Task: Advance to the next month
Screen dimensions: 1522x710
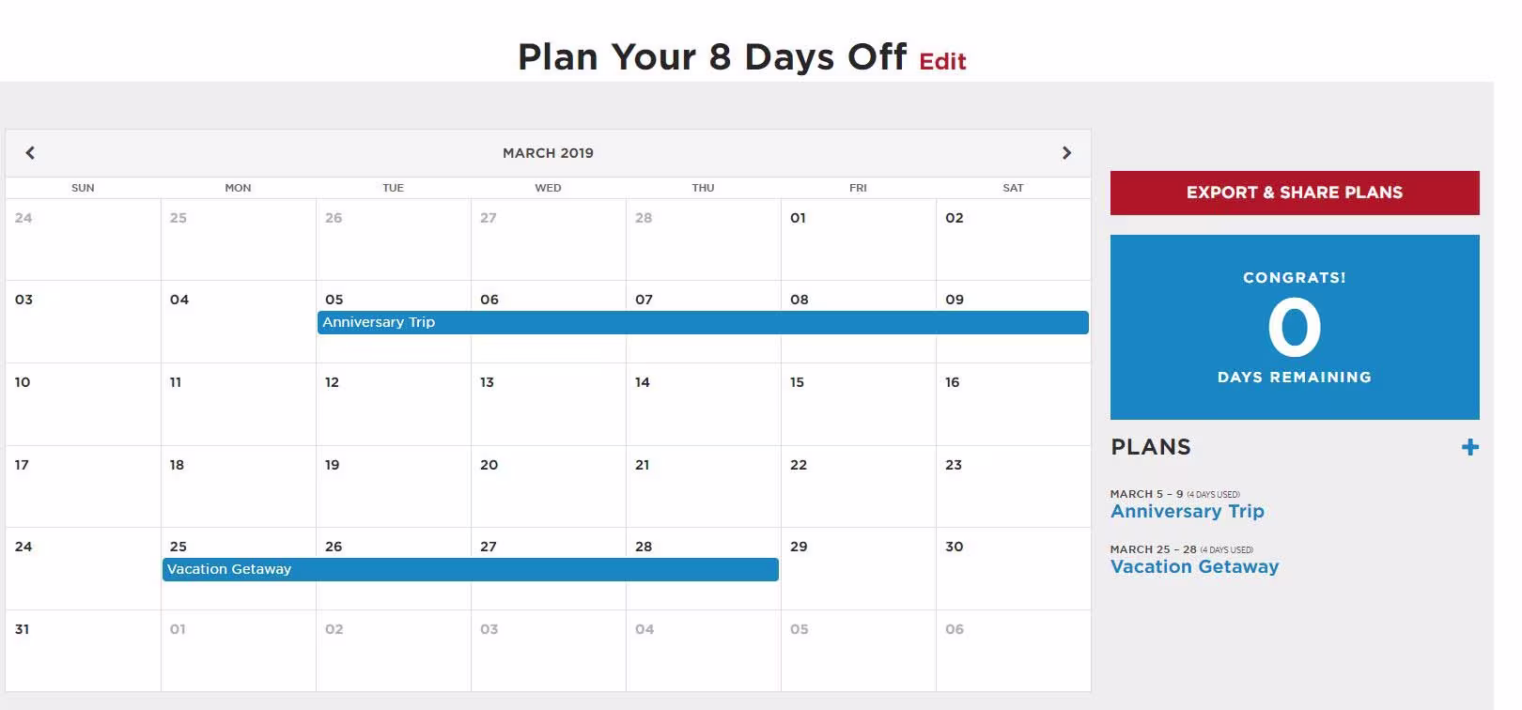Action: [x=1066, y=153]
